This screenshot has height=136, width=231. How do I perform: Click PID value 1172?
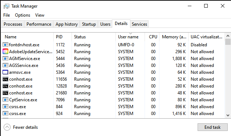tap(60, 45)
